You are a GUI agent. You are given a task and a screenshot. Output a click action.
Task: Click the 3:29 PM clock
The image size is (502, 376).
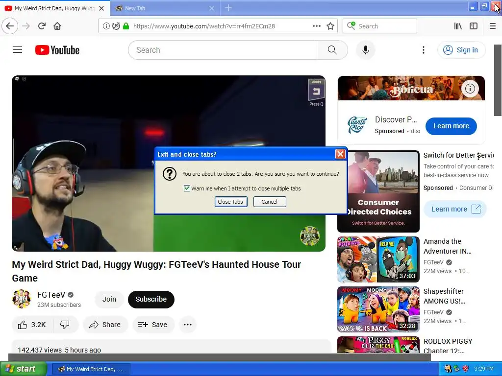tap(484, 369)
